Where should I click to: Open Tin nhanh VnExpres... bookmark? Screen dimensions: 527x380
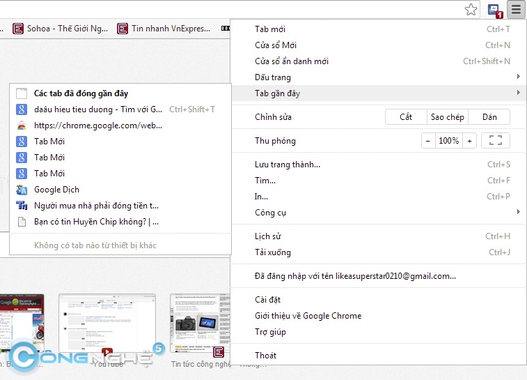click(164, 29)
